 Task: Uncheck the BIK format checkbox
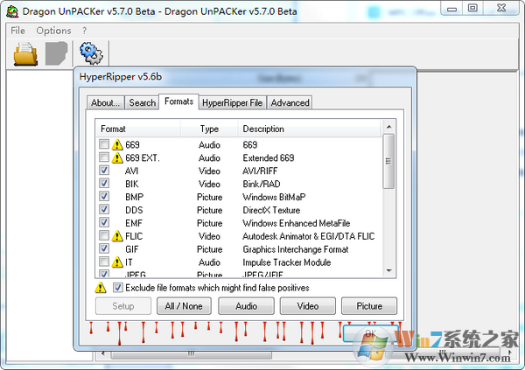[104, 183]
